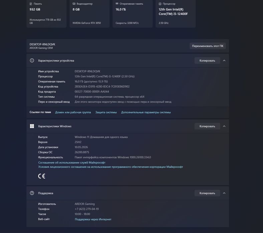This screenshot has height=233, width=263.
Task: Click the Изготовитель value ARDOR Gaming
Action: [85, 204]
